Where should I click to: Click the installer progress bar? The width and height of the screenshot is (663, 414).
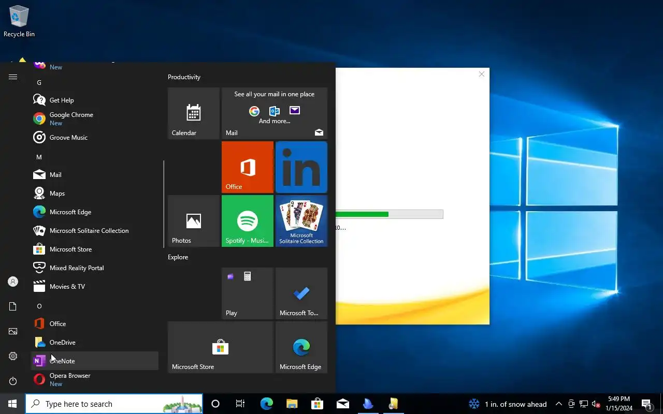390,214
